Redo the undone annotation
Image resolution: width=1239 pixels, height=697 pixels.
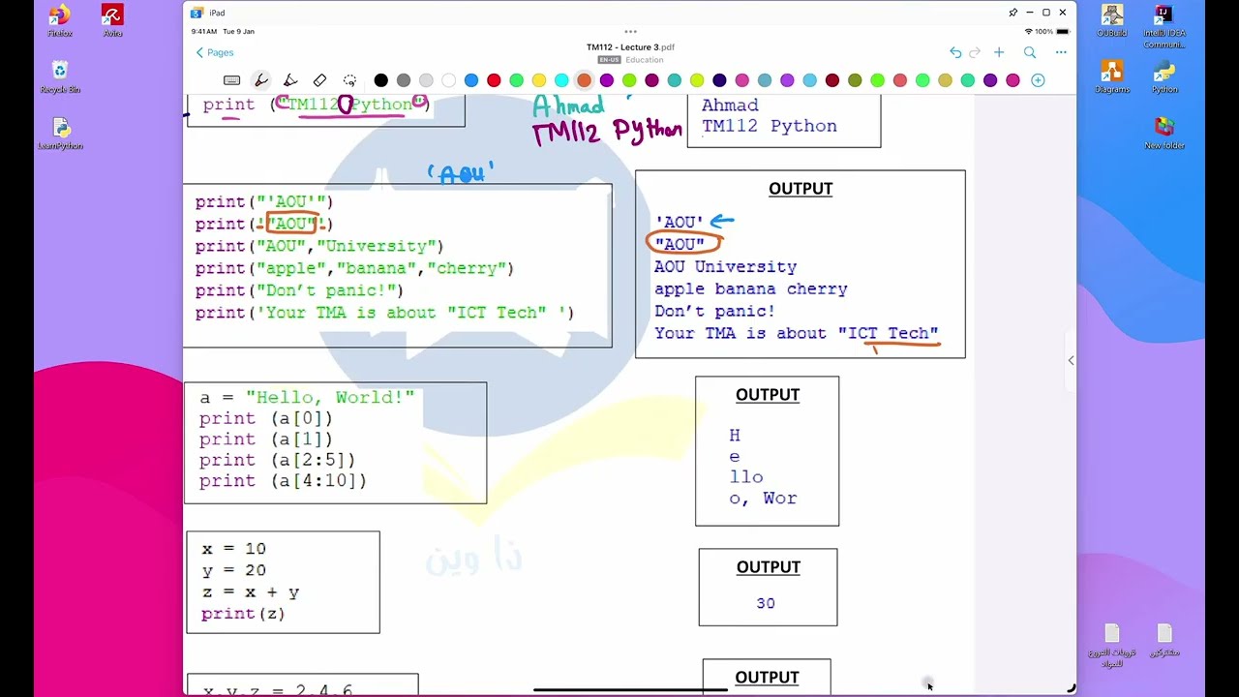tap(975, 52)
